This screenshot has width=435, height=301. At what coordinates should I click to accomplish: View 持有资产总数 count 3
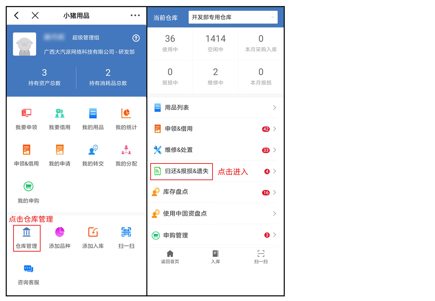point(44,77)
